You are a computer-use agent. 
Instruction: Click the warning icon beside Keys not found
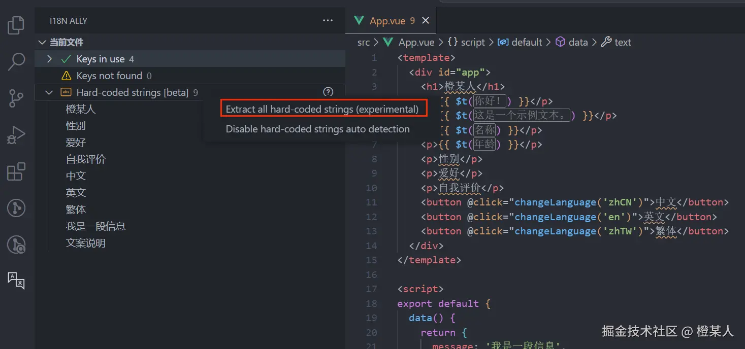point(66,76)
